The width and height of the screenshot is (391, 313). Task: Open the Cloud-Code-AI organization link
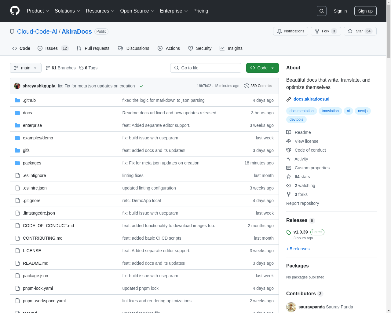click(x=37, y=31)
